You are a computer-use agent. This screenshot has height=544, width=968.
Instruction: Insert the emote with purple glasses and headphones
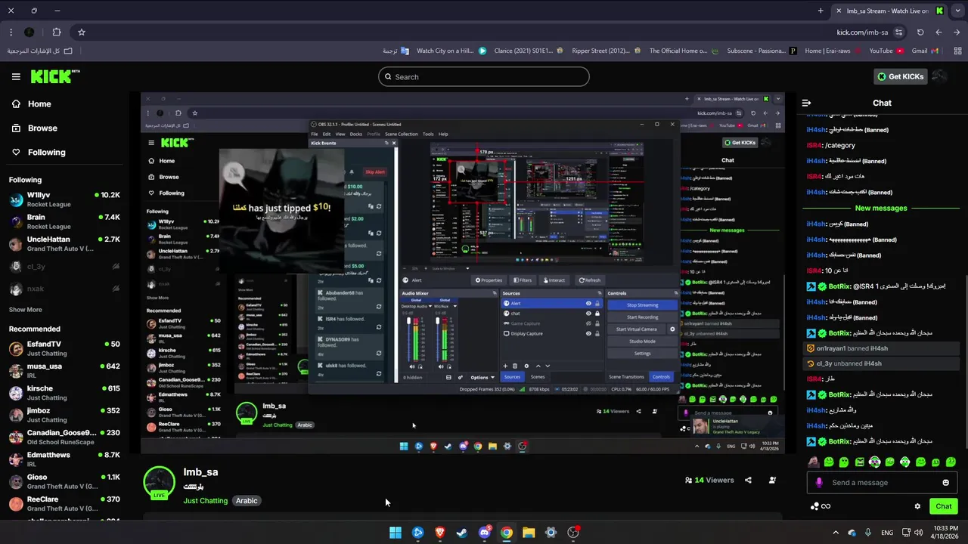[x=875, y=462]
